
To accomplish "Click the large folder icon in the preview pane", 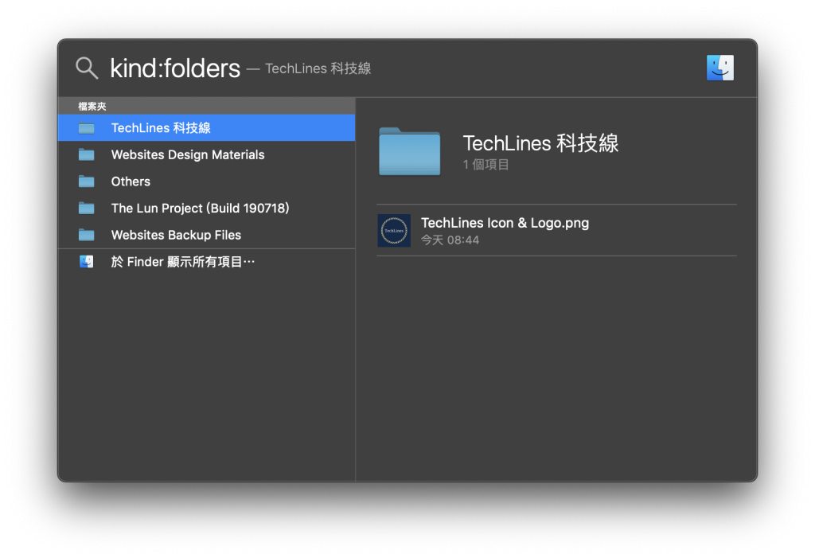I will coord(410,151).
